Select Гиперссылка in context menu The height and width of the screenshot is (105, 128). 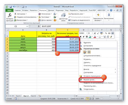pyautogui.click(x=89, y=89)
